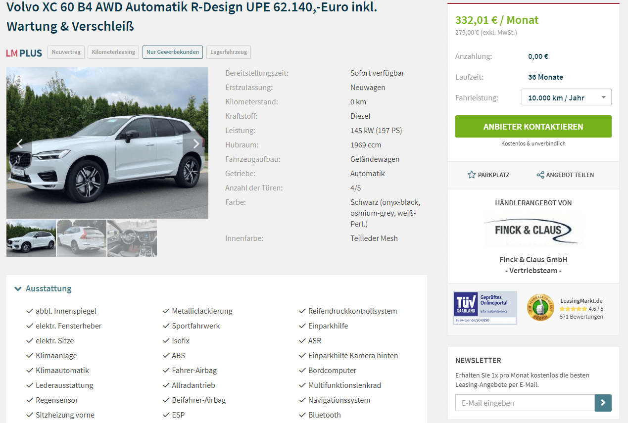Save the offer via Parkplatz star icon
628x423 pixels.
point(472,175)
